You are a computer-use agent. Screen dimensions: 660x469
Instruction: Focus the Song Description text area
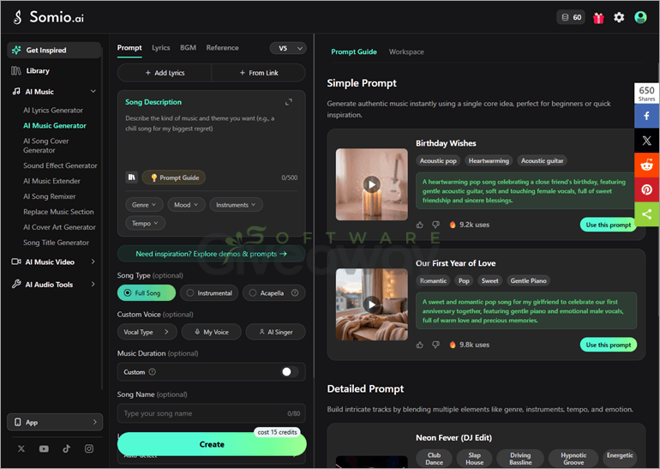click(x=212, y=139)
